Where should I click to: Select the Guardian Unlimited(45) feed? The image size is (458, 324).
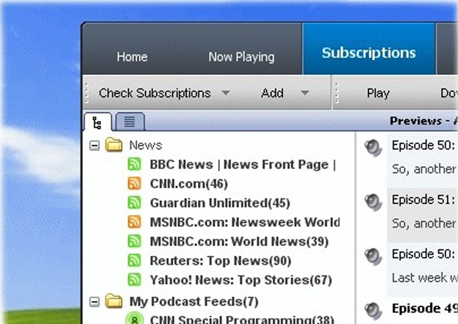220,203
